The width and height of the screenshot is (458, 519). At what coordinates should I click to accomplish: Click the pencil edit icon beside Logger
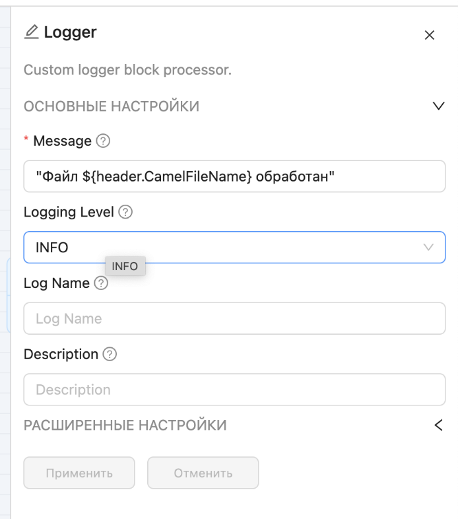(x=31, y=32)
